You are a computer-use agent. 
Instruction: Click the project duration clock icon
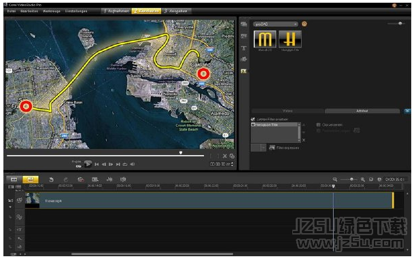(379, 179)
